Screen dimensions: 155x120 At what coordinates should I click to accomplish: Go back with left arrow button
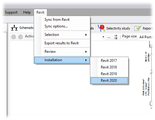pyautogui.click(x=14, y=37)
